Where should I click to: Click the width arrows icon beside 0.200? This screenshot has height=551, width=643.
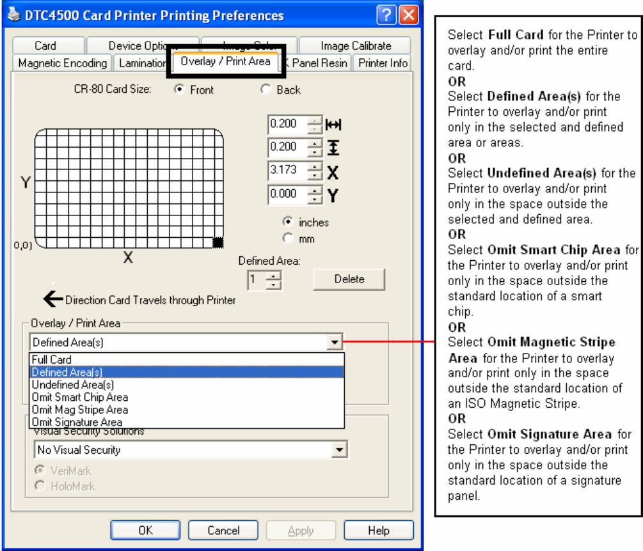333,125
